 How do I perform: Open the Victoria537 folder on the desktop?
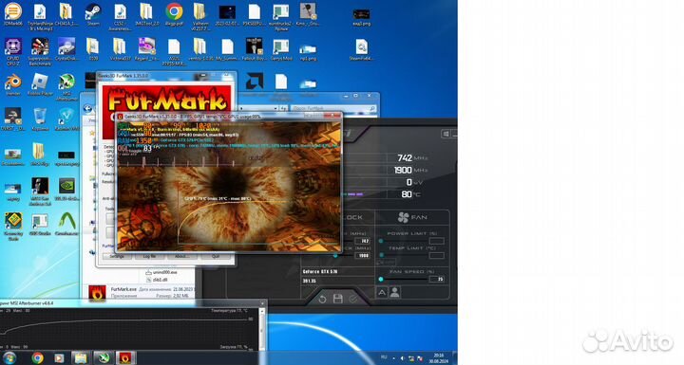pyautogui.click(x=119, y=48)
